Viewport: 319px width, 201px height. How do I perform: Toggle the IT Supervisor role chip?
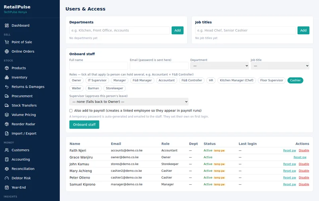coord(97,80)
